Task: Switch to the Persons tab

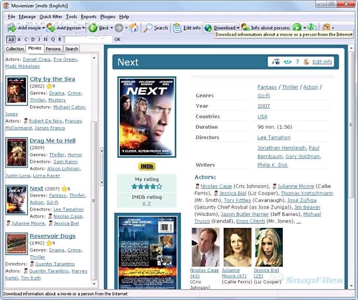Action: coord(53,49)
